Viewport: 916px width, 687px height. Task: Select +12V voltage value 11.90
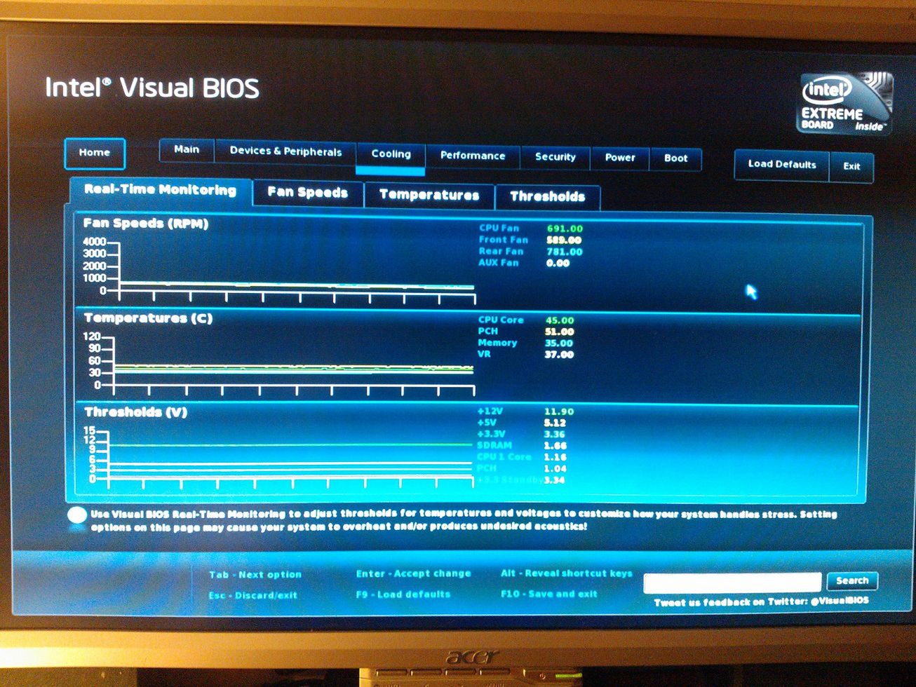coord(558,411)
